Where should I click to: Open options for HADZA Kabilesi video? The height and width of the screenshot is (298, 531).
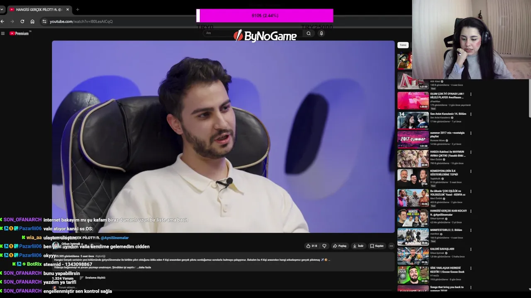471,152
